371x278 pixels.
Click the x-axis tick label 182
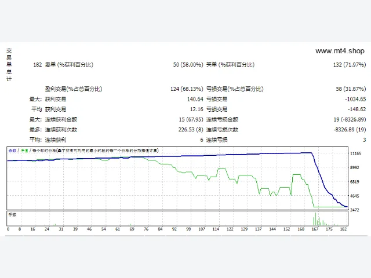click(343, 229)
